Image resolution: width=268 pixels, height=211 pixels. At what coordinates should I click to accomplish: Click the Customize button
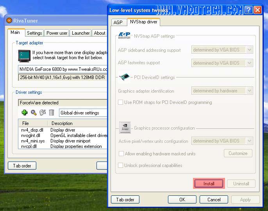point(238,153)
